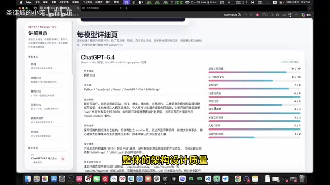Viewport: 330px width, 185px height.
Task: Add page to favorites star icon
Action: tap(251, 15)
